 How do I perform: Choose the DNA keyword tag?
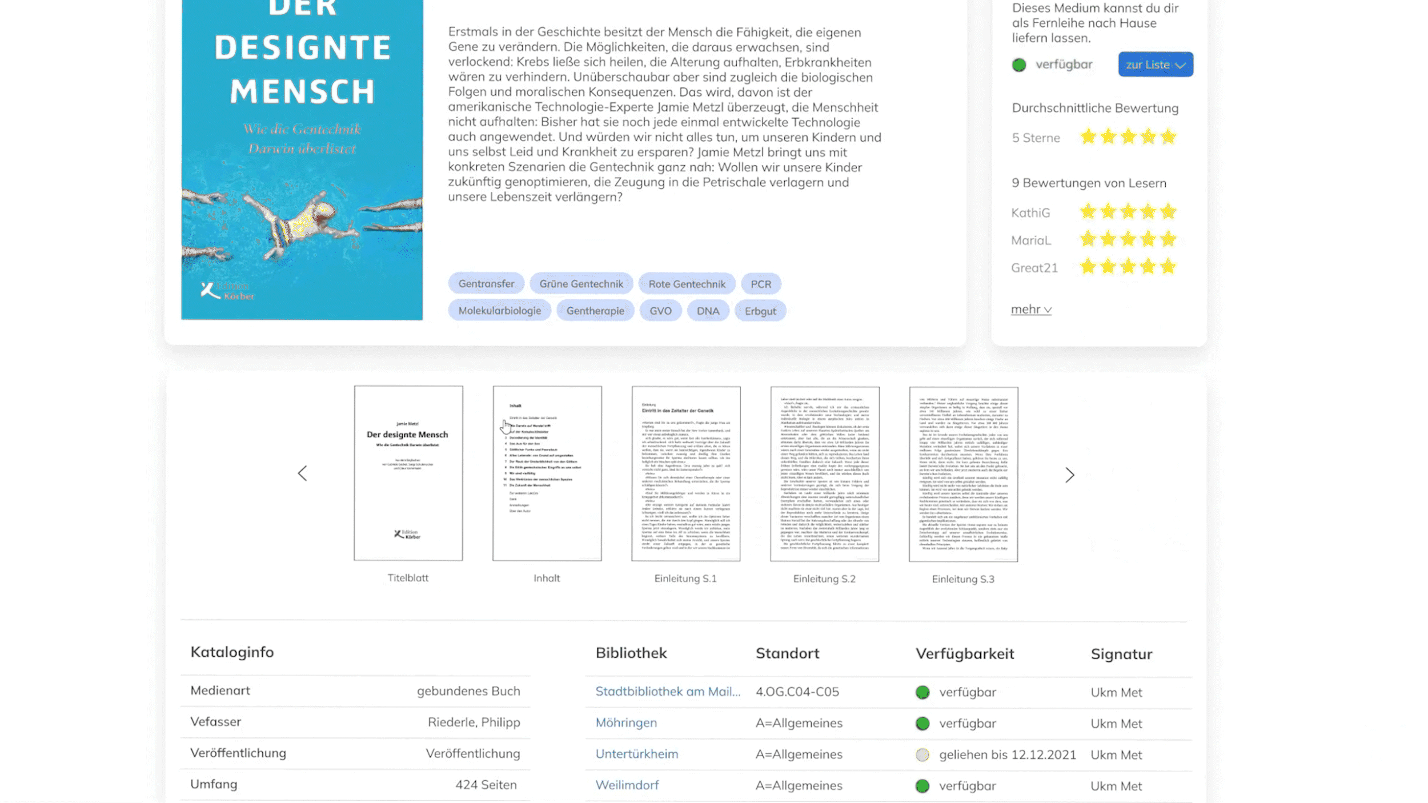708,311
